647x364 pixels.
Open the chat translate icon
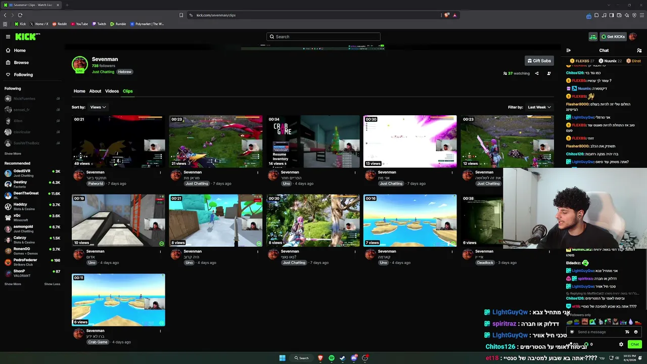pos(627,332)
